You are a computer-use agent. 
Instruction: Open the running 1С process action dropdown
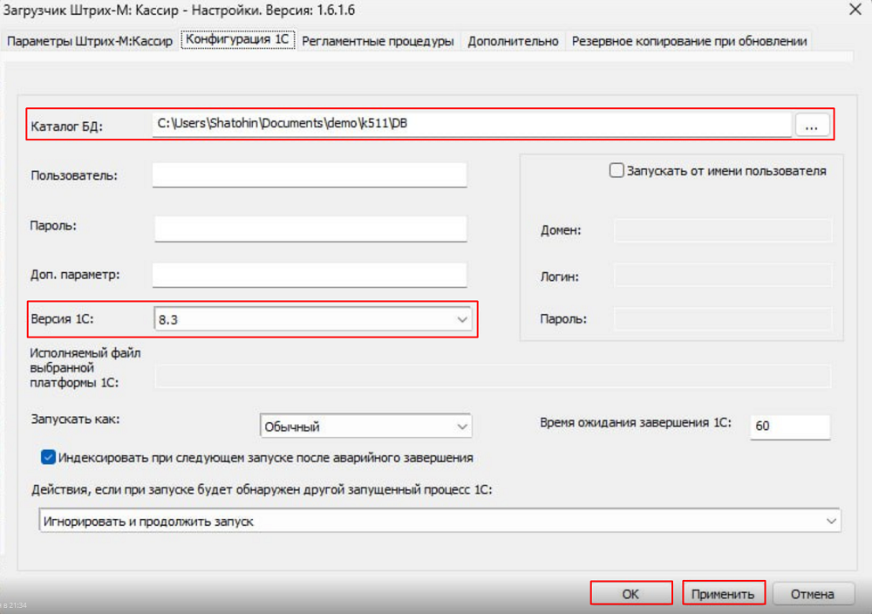[x=439, y=522]
